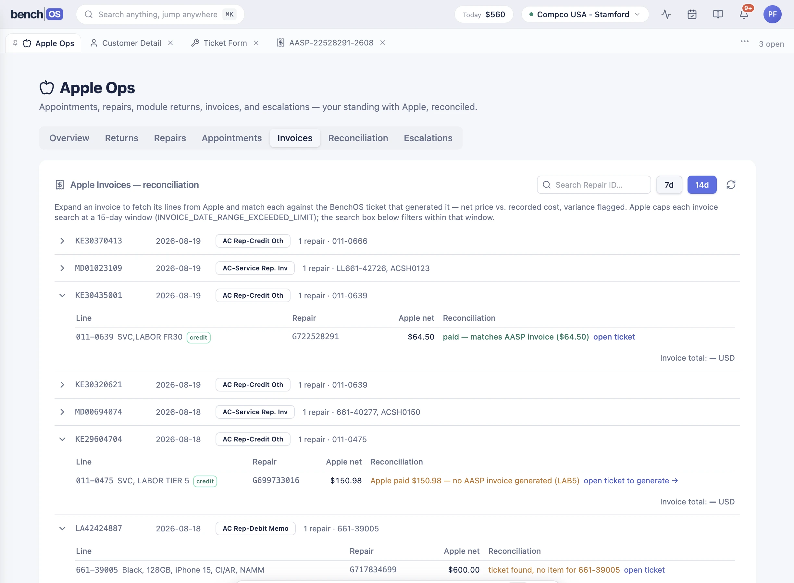The image size is (794, 583).
Task: Switch to the Returns tab
Action: 121,138
